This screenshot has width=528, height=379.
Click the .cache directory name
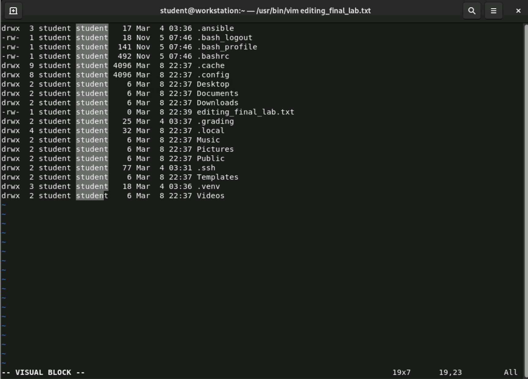click(x=211, y=66)
